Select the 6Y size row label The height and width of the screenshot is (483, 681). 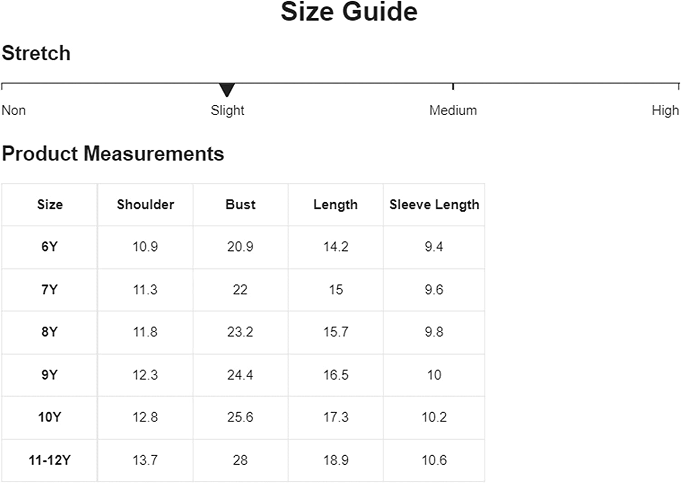(x=49, y=247)
